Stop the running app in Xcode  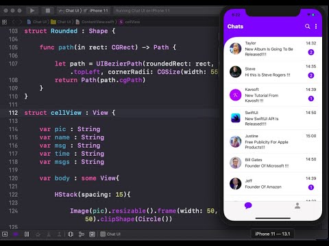[x=48, y=10]
